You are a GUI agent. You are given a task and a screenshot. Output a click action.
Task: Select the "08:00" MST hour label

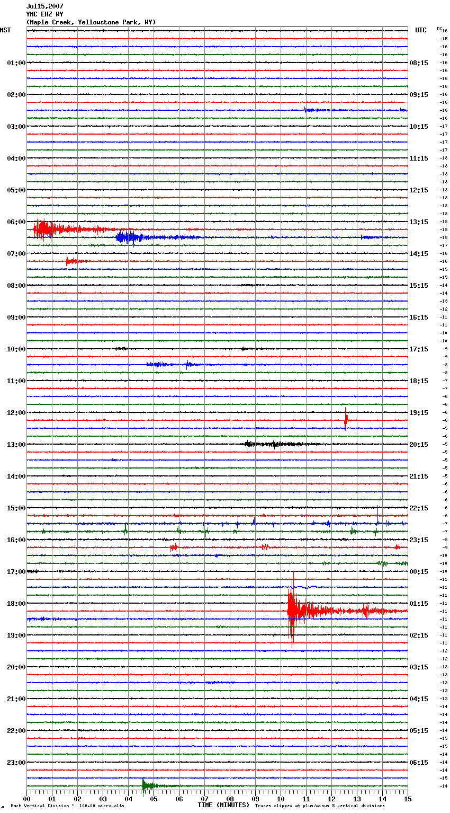pos(16,286)
